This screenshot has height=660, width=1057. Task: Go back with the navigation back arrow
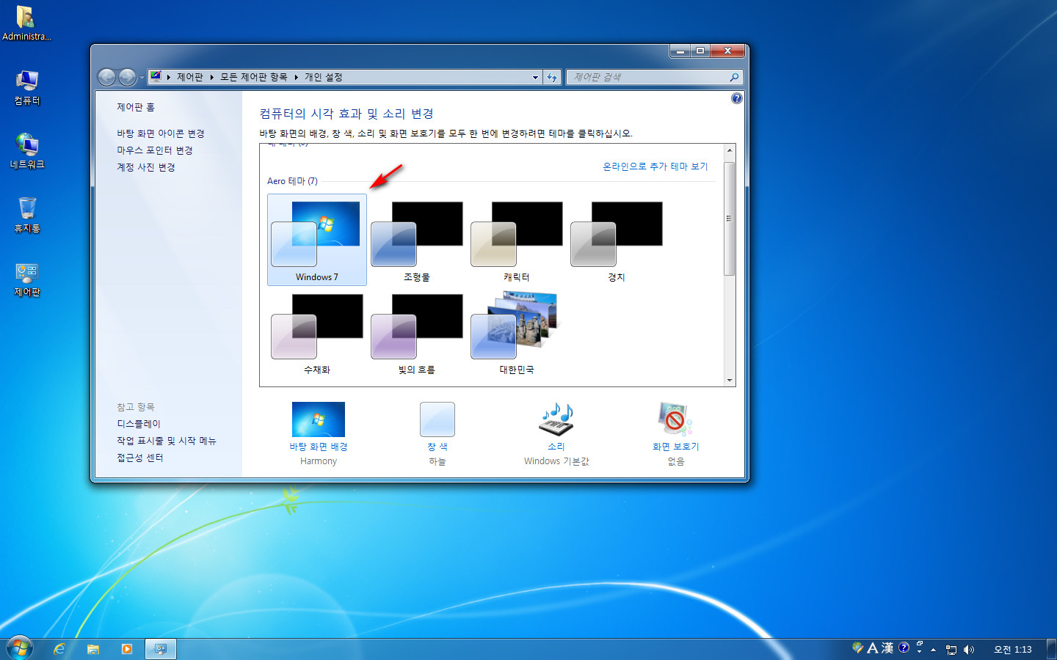point(107,77)
